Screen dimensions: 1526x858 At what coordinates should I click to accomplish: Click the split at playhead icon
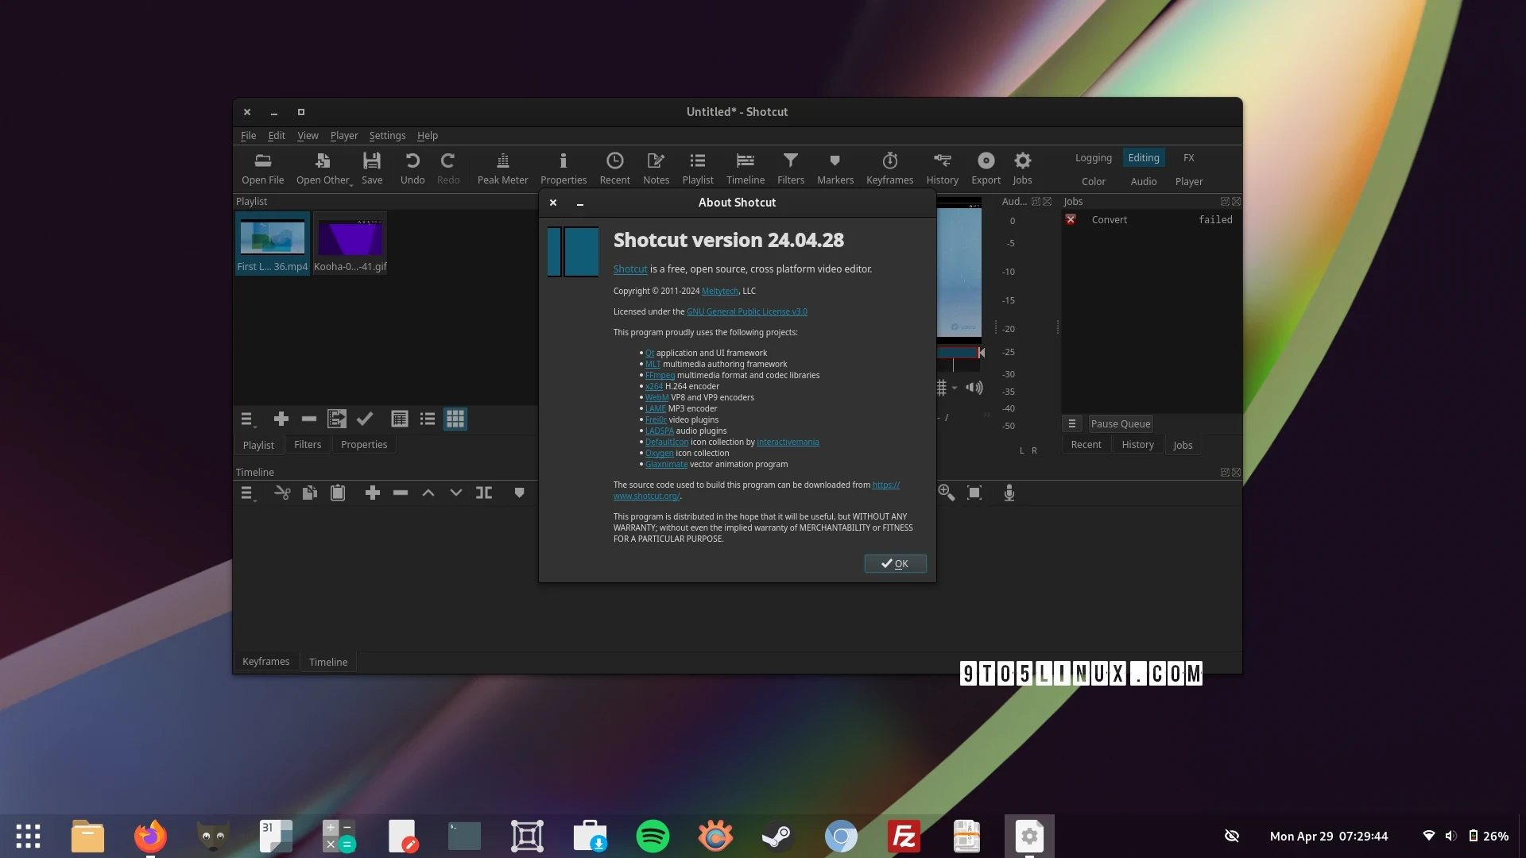pyautogui.click(x=483, y=493)
